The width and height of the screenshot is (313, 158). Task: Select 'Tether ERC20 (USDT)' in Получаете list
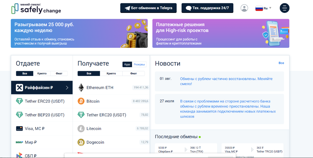click(111, 115)
